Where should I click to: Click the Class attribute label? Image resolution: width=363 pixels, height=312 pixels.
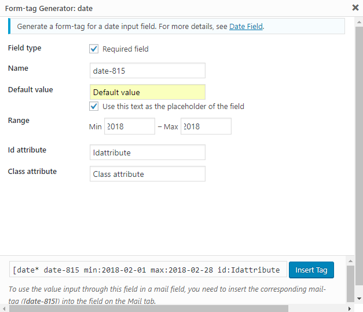(x=32, y=171)
